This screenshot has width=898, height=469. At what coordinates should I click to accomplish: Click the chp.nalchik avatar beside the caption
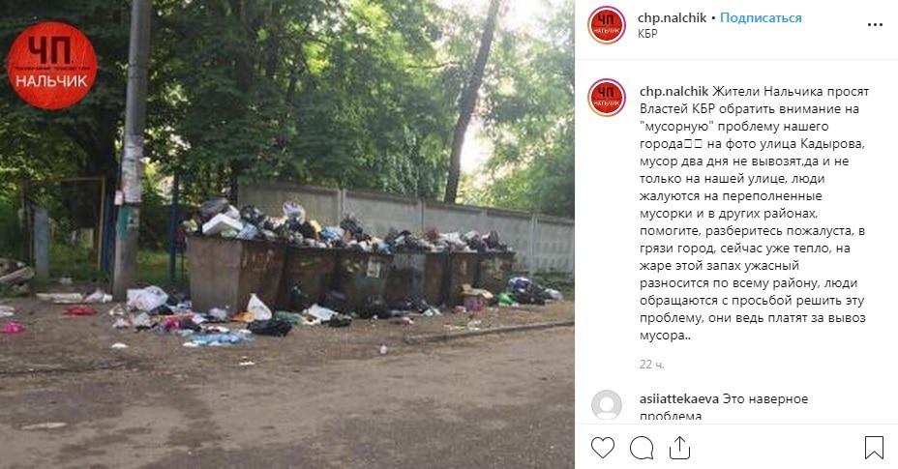point(607,98)
